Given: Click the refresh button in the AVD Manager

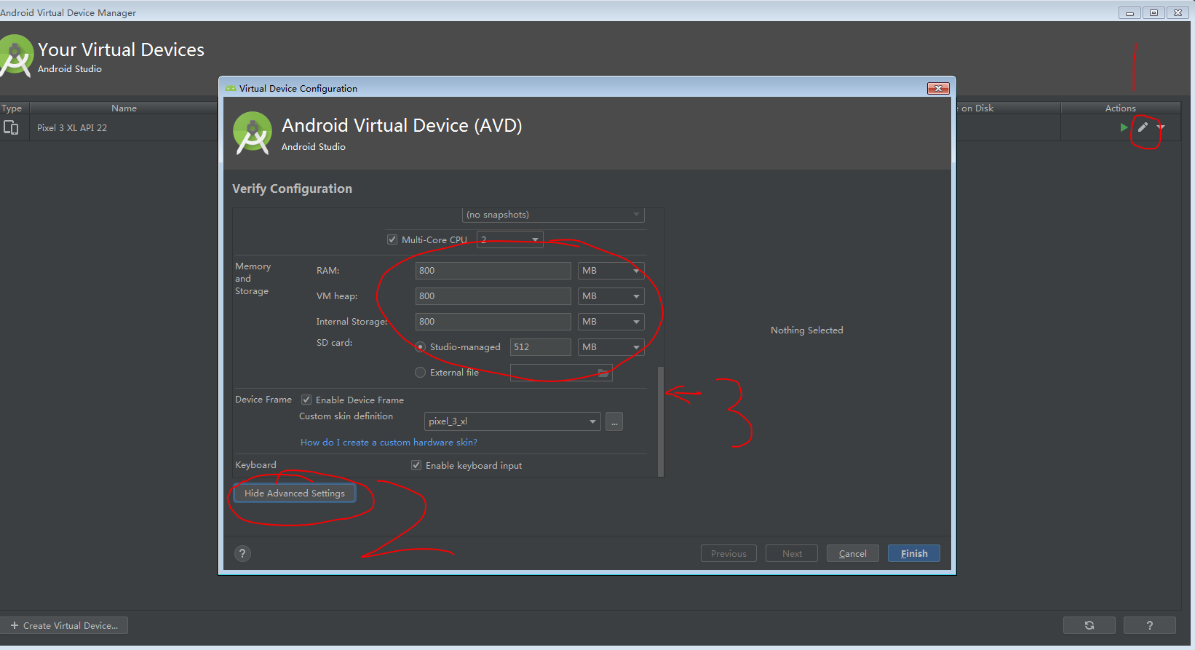Looking at the screenshot, I should click(x=1089, y=625).
